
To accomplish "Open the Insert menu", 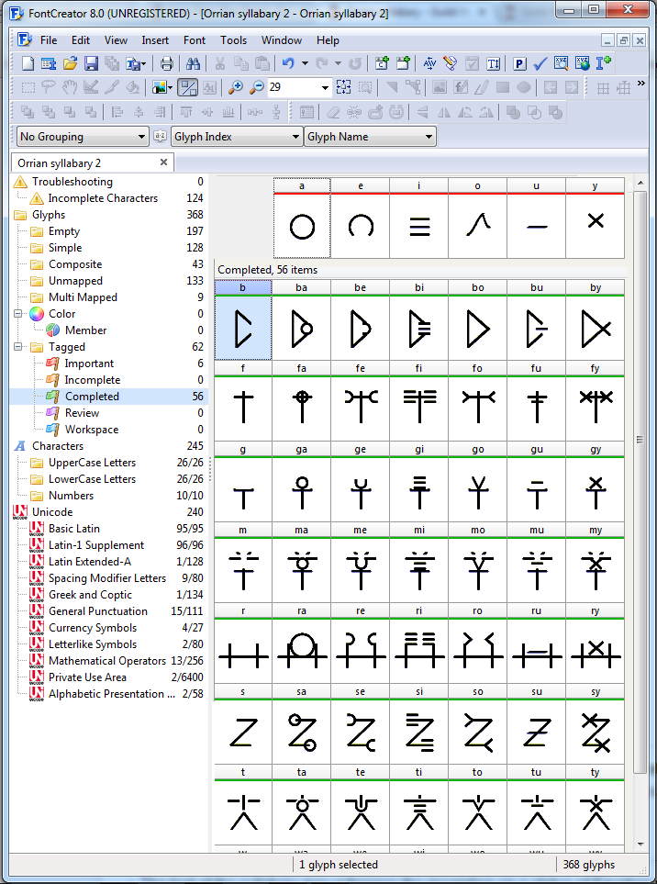I will (155, 40).
